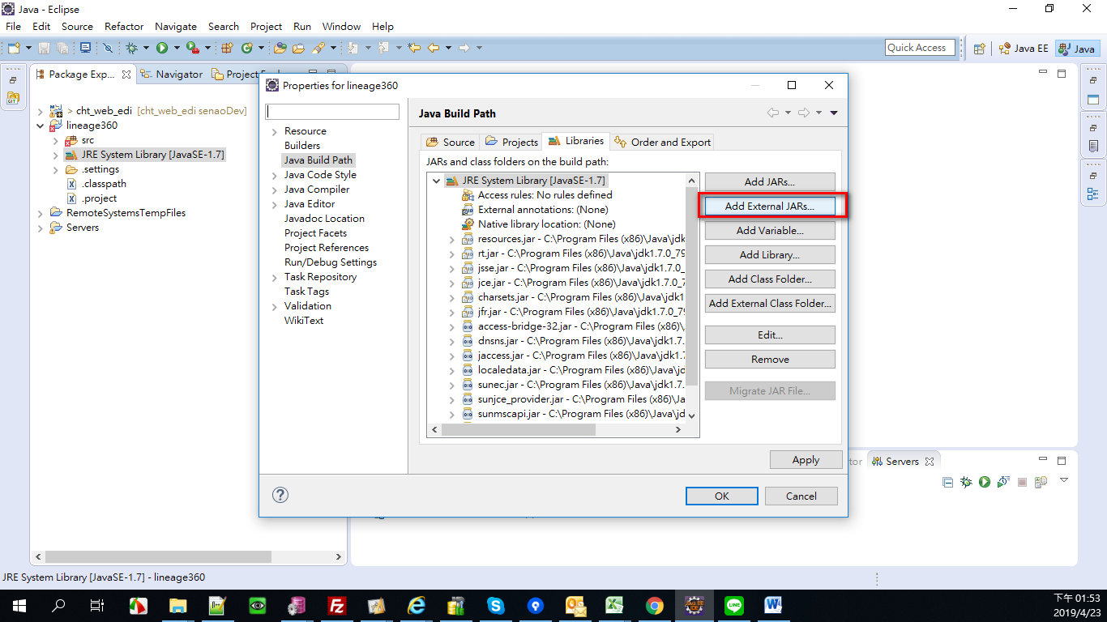Click the yellow Back arrow in toolbar
The height and width of the screenshot is (622, 1107).
tap(434, 48)
